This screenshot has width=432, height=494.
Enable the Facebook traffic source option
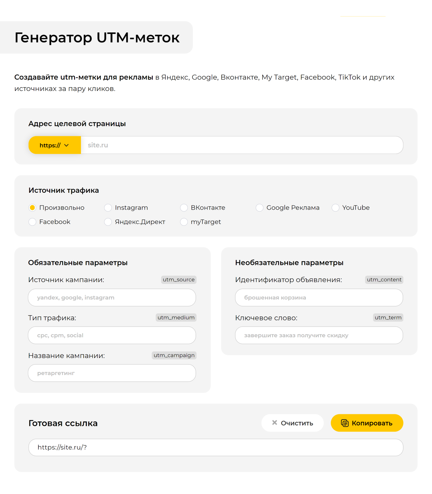pos(32,222)
